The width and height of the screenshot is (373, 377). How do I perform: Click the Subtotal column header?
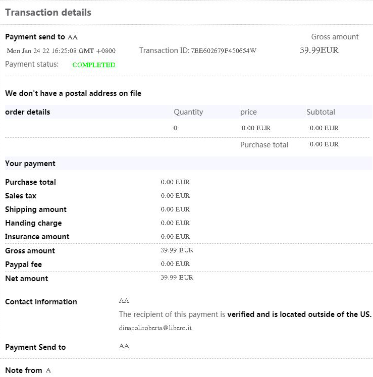(321, 112)
